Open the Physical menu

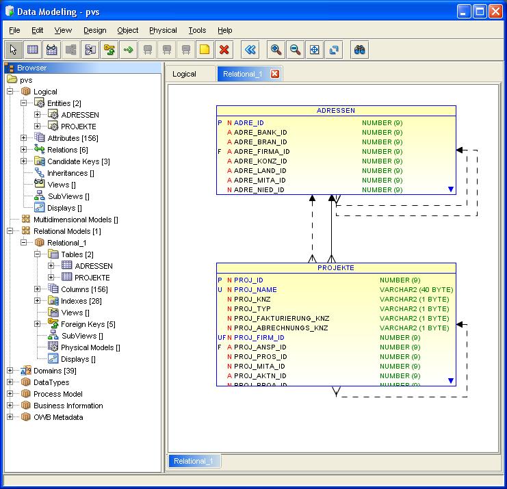click(163, 30)
